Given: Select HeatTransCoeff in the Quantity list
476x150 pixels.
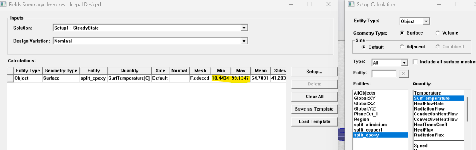Looking at the screenshot, I should pos(430,125).
